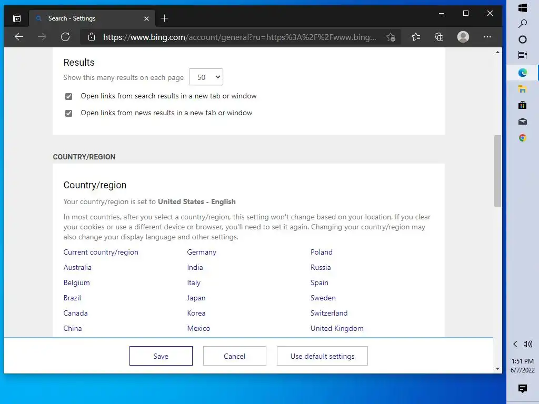Click the page vertical scrollbar thumb
The height and width of the screenshot is (404, 539).
497,171
